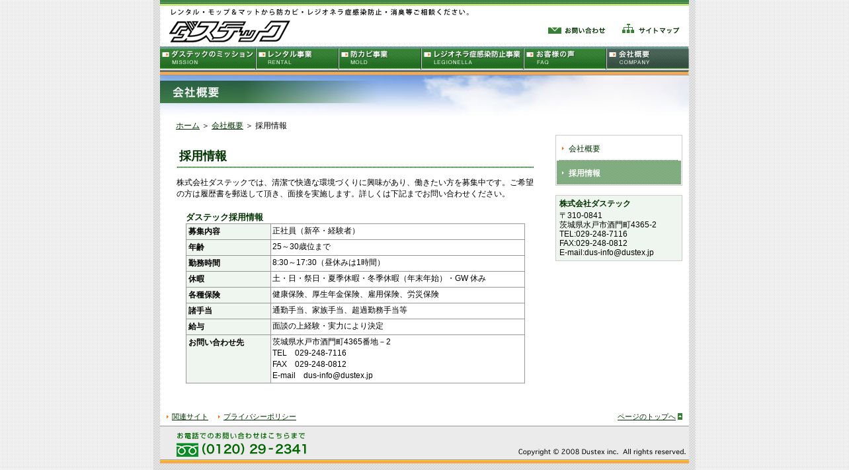Click the 会社概要 breadcrumb link

(x=227, y=126)
